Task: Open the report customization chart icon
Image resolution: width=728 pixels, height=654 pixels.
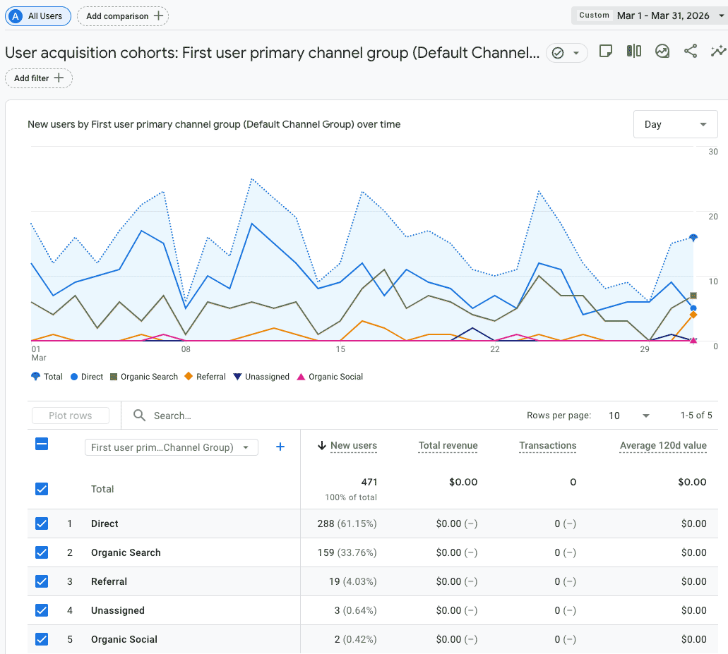Action: (662, 52)
